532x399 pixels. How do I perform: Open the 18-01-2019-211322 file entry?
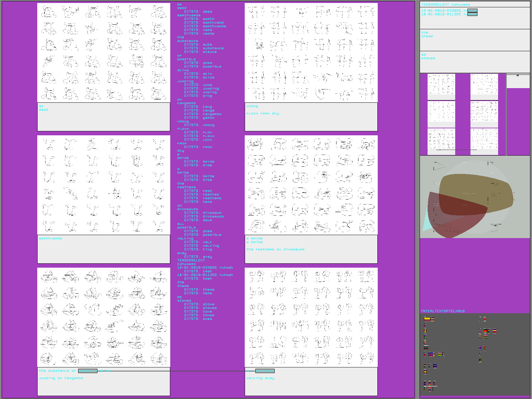click(x=444, y=14)
